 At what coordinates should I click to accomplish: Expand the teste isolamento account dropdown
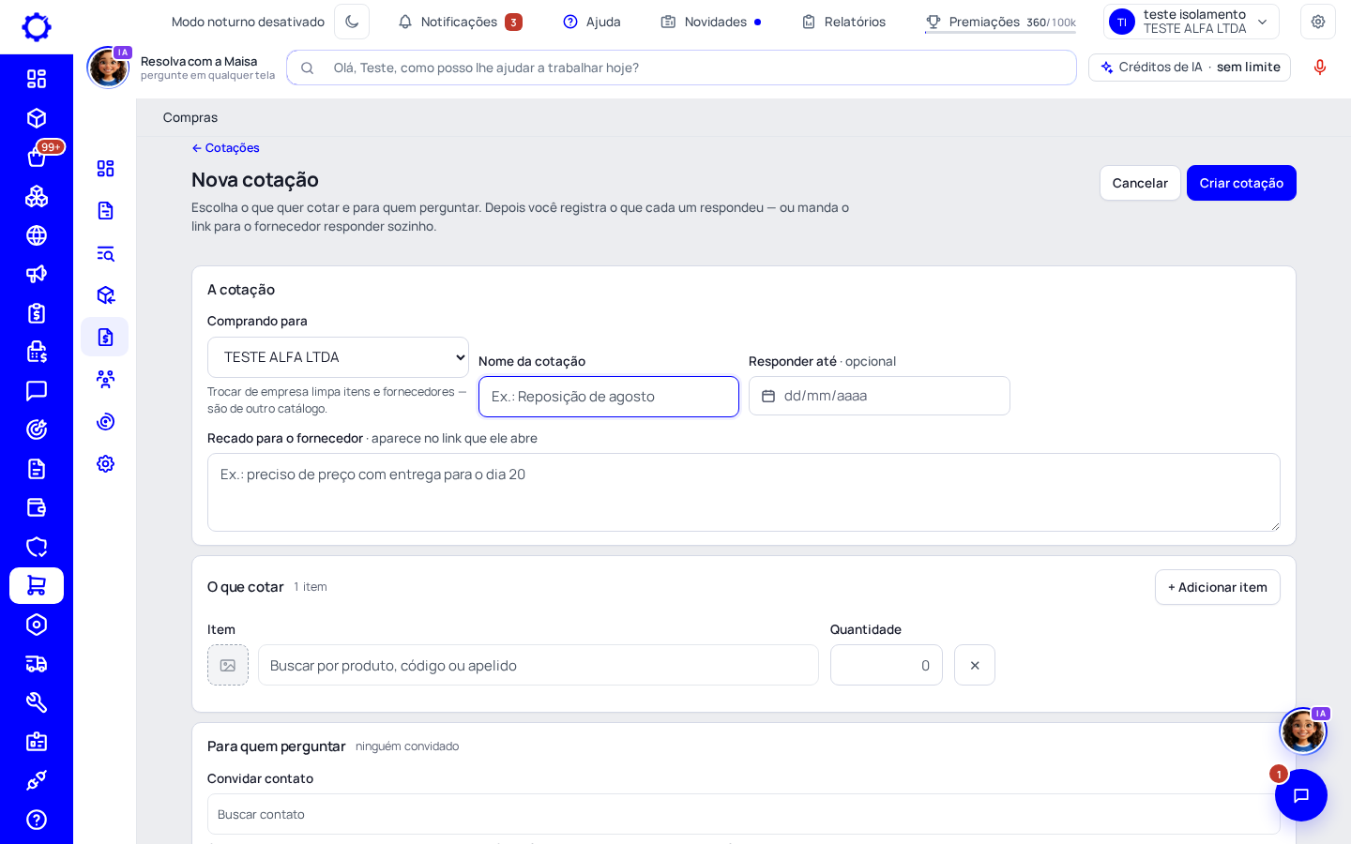[x=1192, y=22]
